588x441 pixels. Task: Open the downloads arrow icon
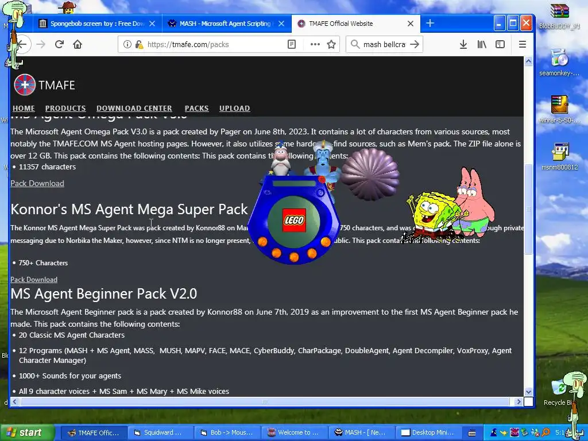[x=463, y=44]
